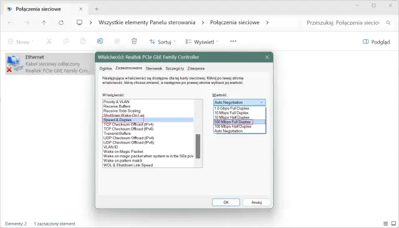399x228 pixels.
Task: Select TCP Checksum Offload (IPv4) property
Action: click(128, 124)
